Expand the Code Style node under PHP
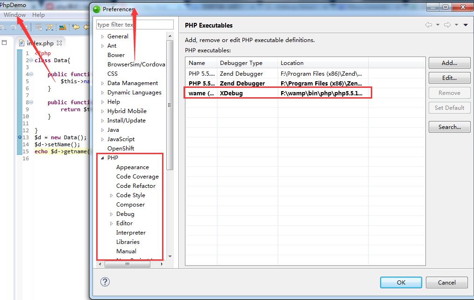The image size is (474, 300). (111, 195)
